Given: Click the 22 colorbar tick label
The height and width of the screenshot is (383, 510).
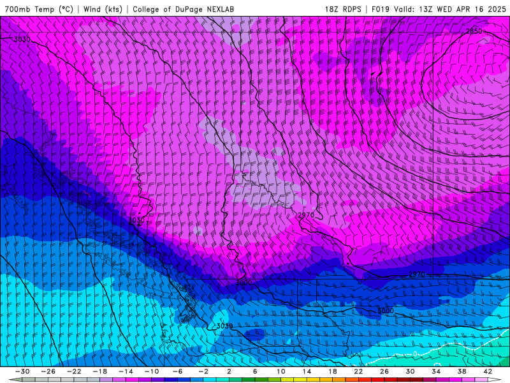Looking at the screenshot, I should 358,372.
